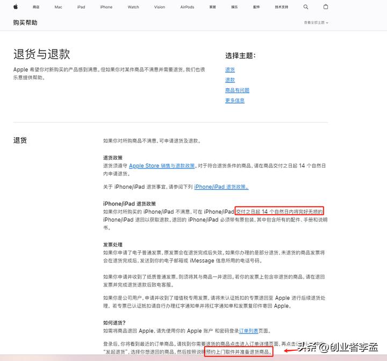Click the 选择主题 heading
The width and height of the screenshot is (387, 361).
click(240, 55)
